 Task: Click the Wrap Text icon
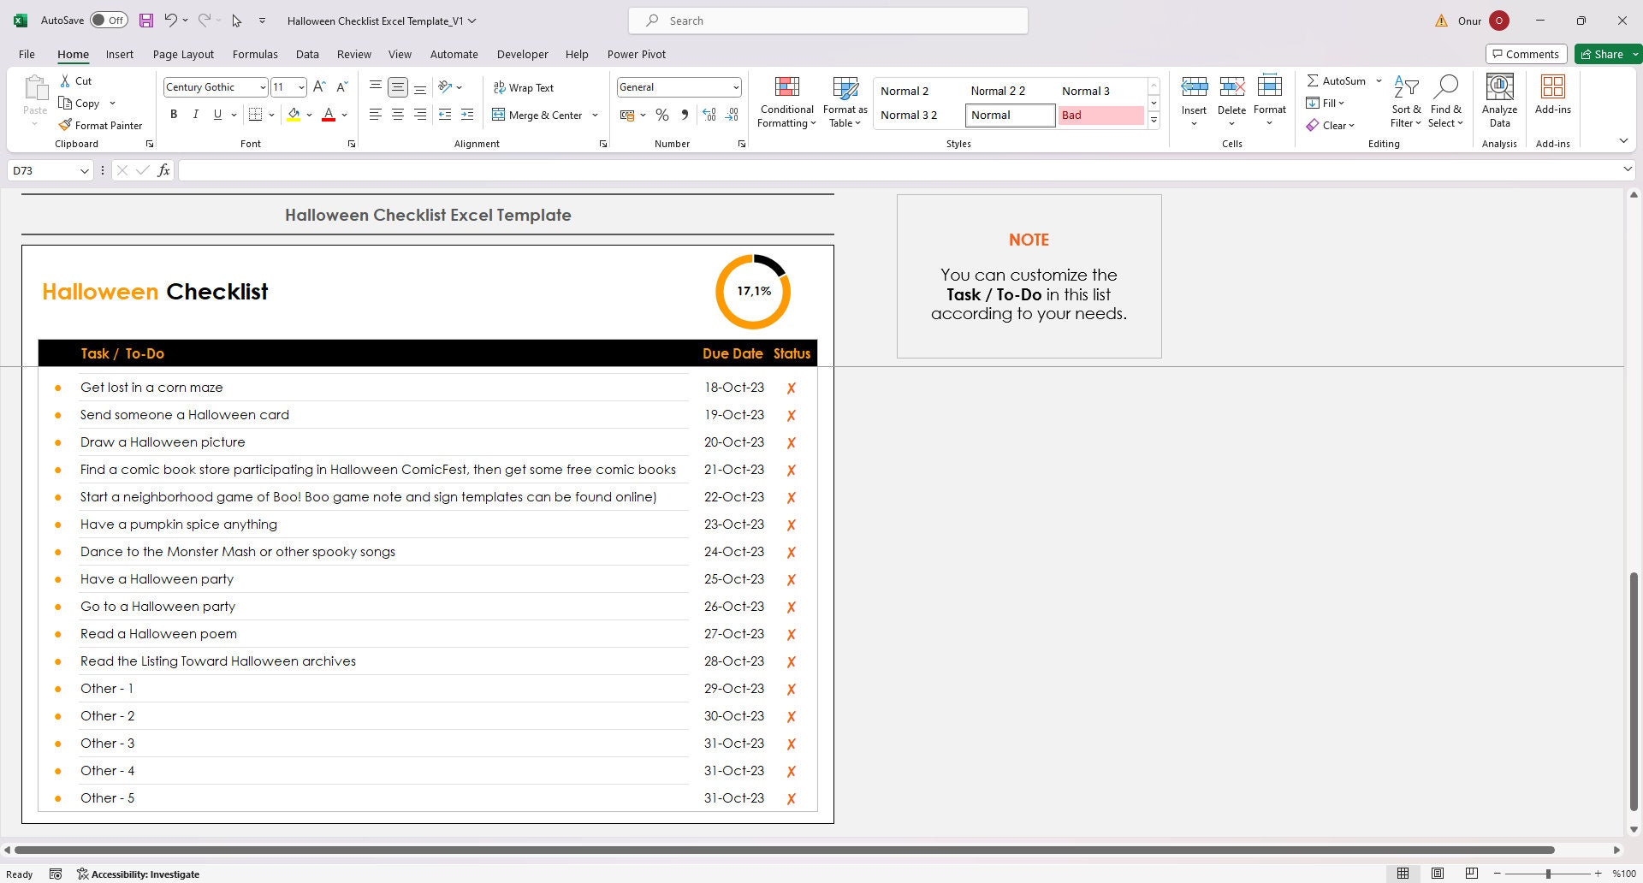coord(499,86)
